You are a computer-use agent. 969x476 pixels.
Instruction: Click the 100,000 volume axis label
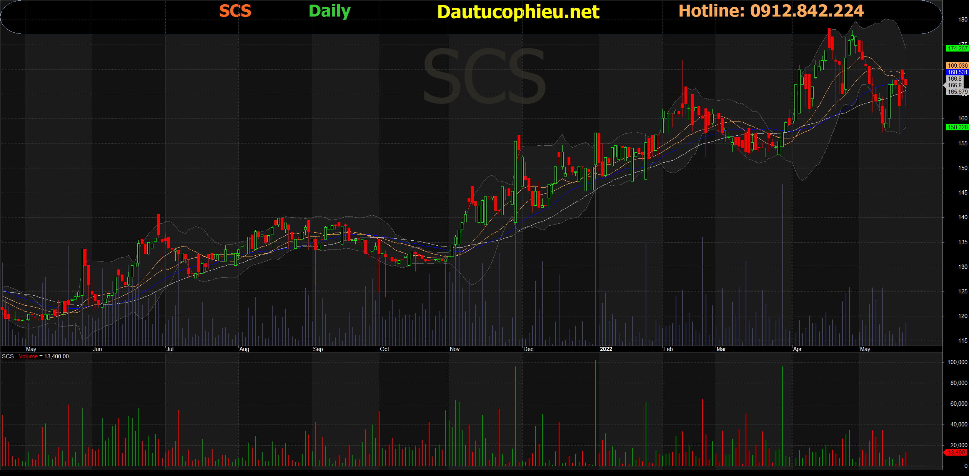pos(957,362)
